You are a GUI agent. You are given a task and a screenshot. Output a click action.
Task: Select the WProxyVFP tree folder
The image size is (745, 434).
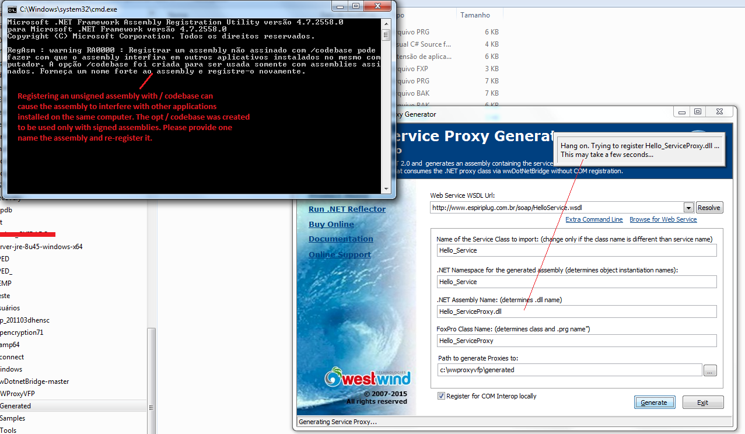click(18, 394)
